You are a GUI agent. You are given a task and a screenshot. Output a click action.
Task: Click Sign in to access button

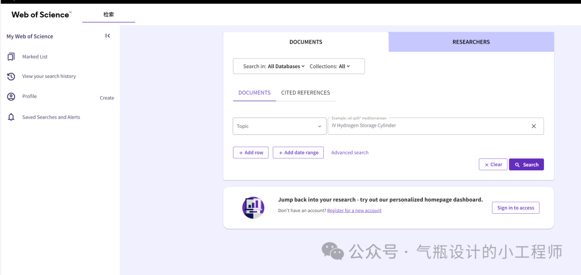516,208
